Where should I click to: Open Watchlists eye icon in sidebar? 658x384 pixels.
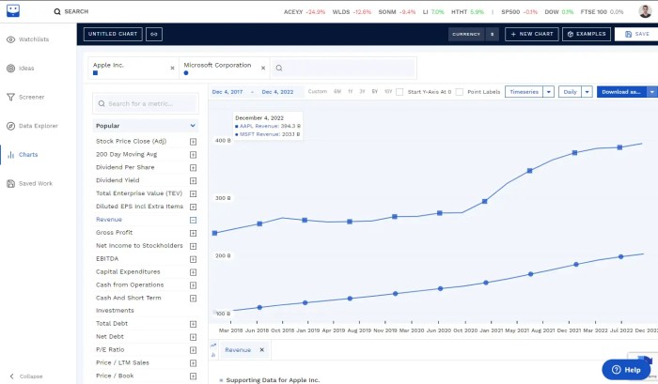point(11,39)
